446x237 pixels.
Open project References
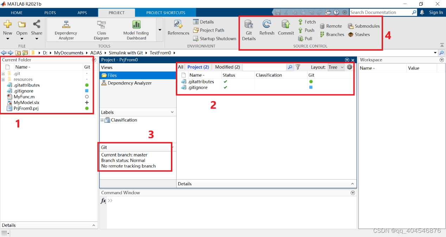178,28
